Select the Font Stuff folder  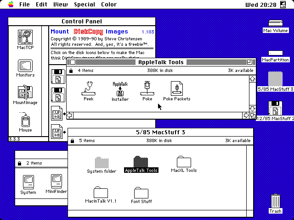point(141,192)
